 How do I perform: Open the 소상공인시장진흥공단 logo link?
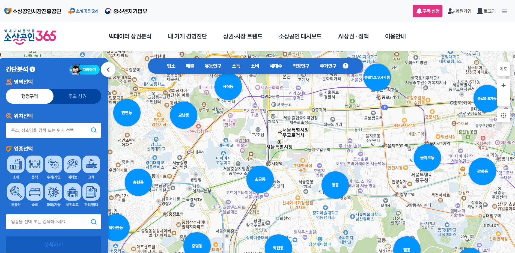(x=33, y=11)
